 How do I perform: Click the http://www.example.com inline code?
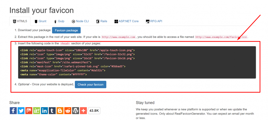pyautogui.click(x=119, y=37)
